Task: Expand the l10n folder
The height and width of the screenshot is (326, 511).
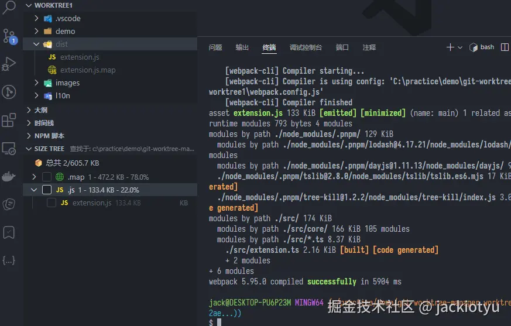Action: pyautogui.click(x=36, y=95)
